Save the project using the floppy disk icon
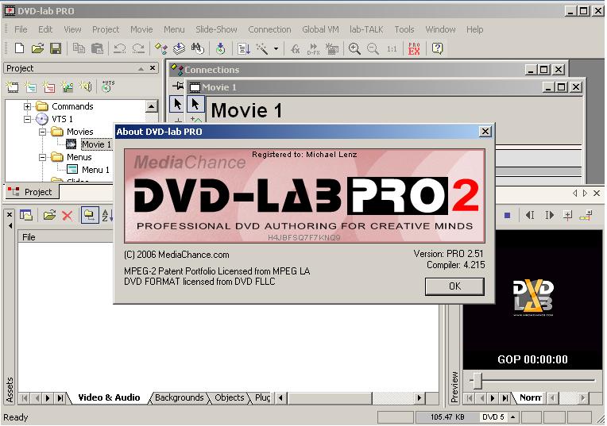The image size is (607, 426). click(56, 48)
